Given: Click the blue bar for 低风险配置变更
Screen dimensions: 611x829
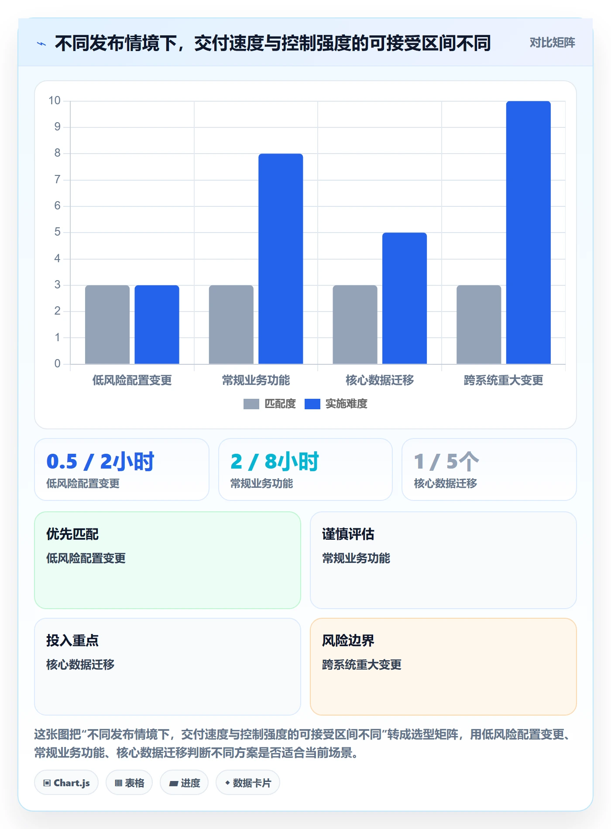Looking at the screenshot, I should click(157, 325).
